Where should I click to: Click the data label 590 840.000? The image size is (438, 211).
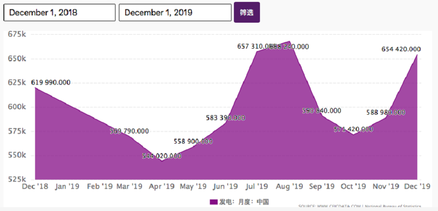pos(322,111)
